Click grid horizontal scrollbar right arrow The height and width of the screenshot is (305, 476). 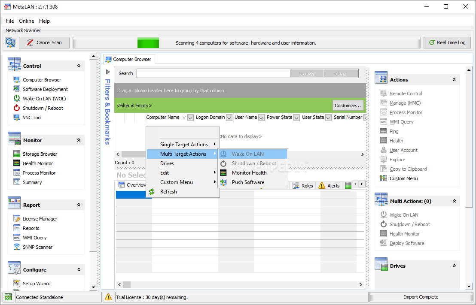click(362, 154)
